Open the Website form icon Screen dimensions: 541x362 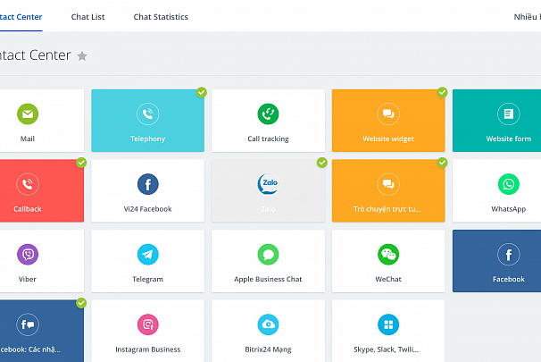509,114
